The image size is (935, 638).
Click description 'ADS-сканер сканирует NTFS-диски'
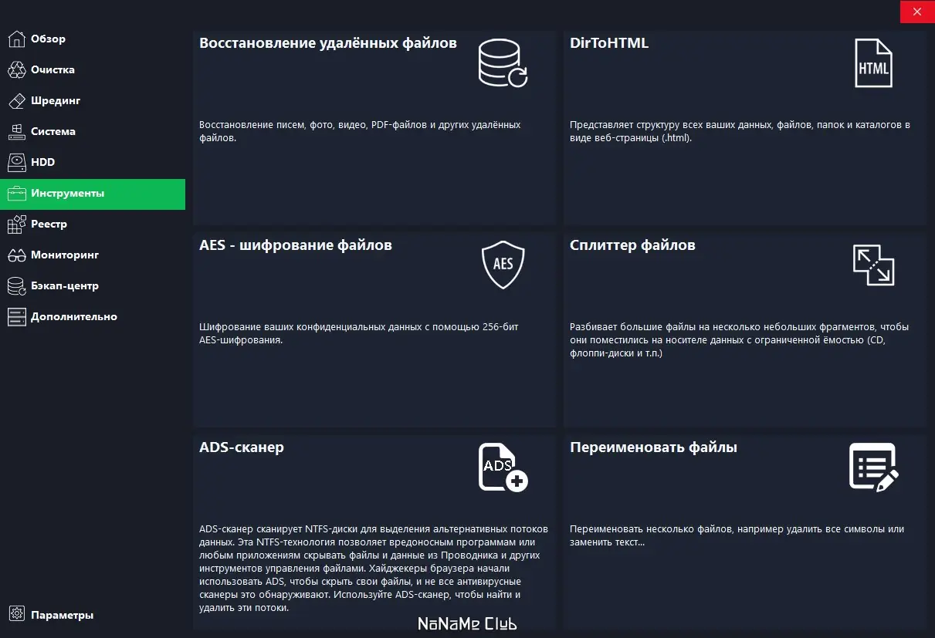[x=374, y=569]
